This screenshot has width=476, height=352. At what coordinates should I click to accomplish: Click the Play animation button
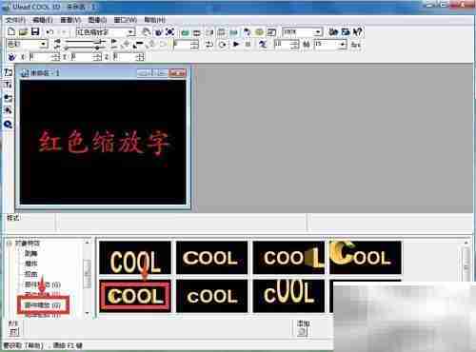pos(236,44)
